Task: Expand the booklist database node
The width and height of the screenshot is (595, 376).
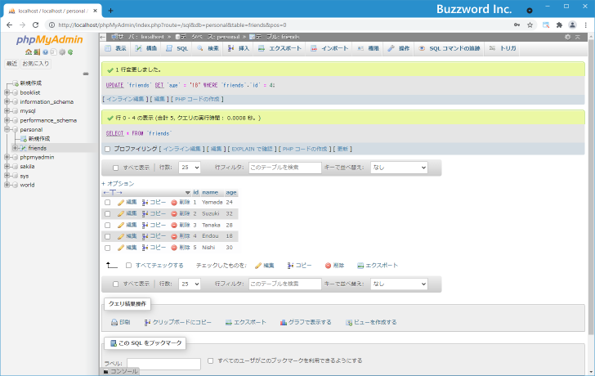Action: coord(7,92)
